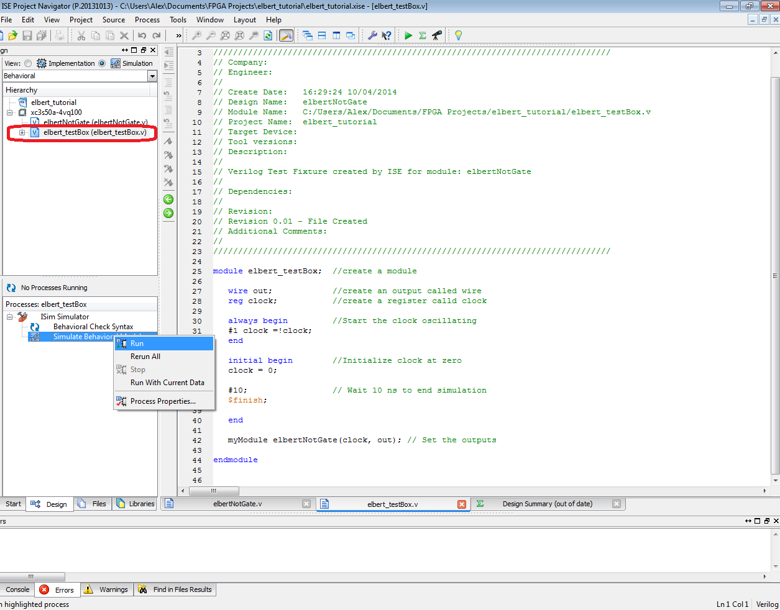The image size is (780, 610).
Task: Click the Cut scissors icon
Action: tap(81, 35)
